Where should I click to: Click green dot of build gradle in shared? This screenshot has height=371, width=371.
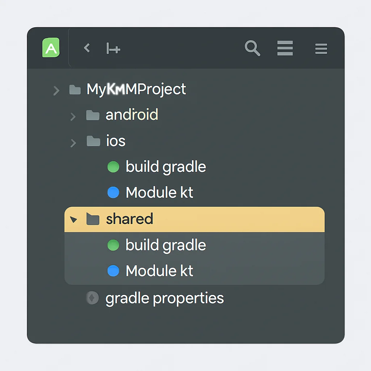(x=113, y=245)
